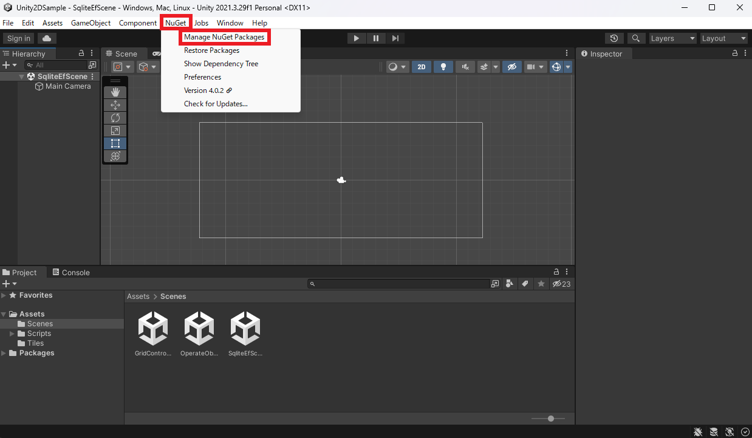The height and width of the screenshot is (438, 752).
Task: Collapse the SqliteEfScene hierarchy arrow
Action: click(22, 77)
